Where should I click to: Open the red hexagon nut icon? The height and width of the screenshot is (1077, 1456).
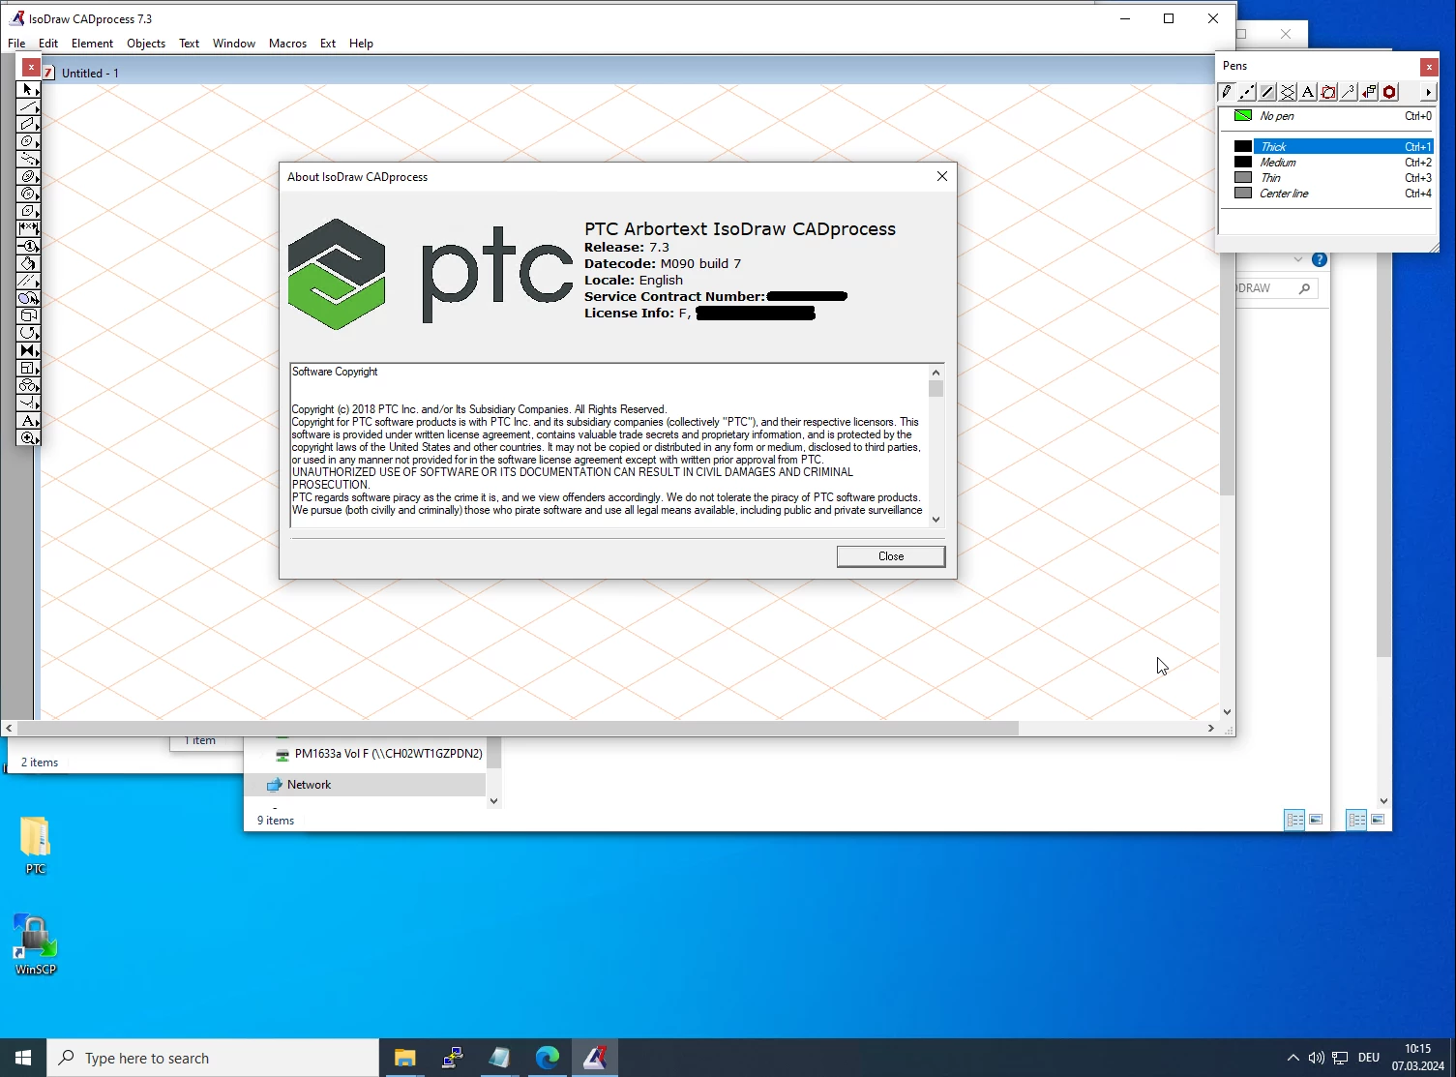coord(1389,92)
